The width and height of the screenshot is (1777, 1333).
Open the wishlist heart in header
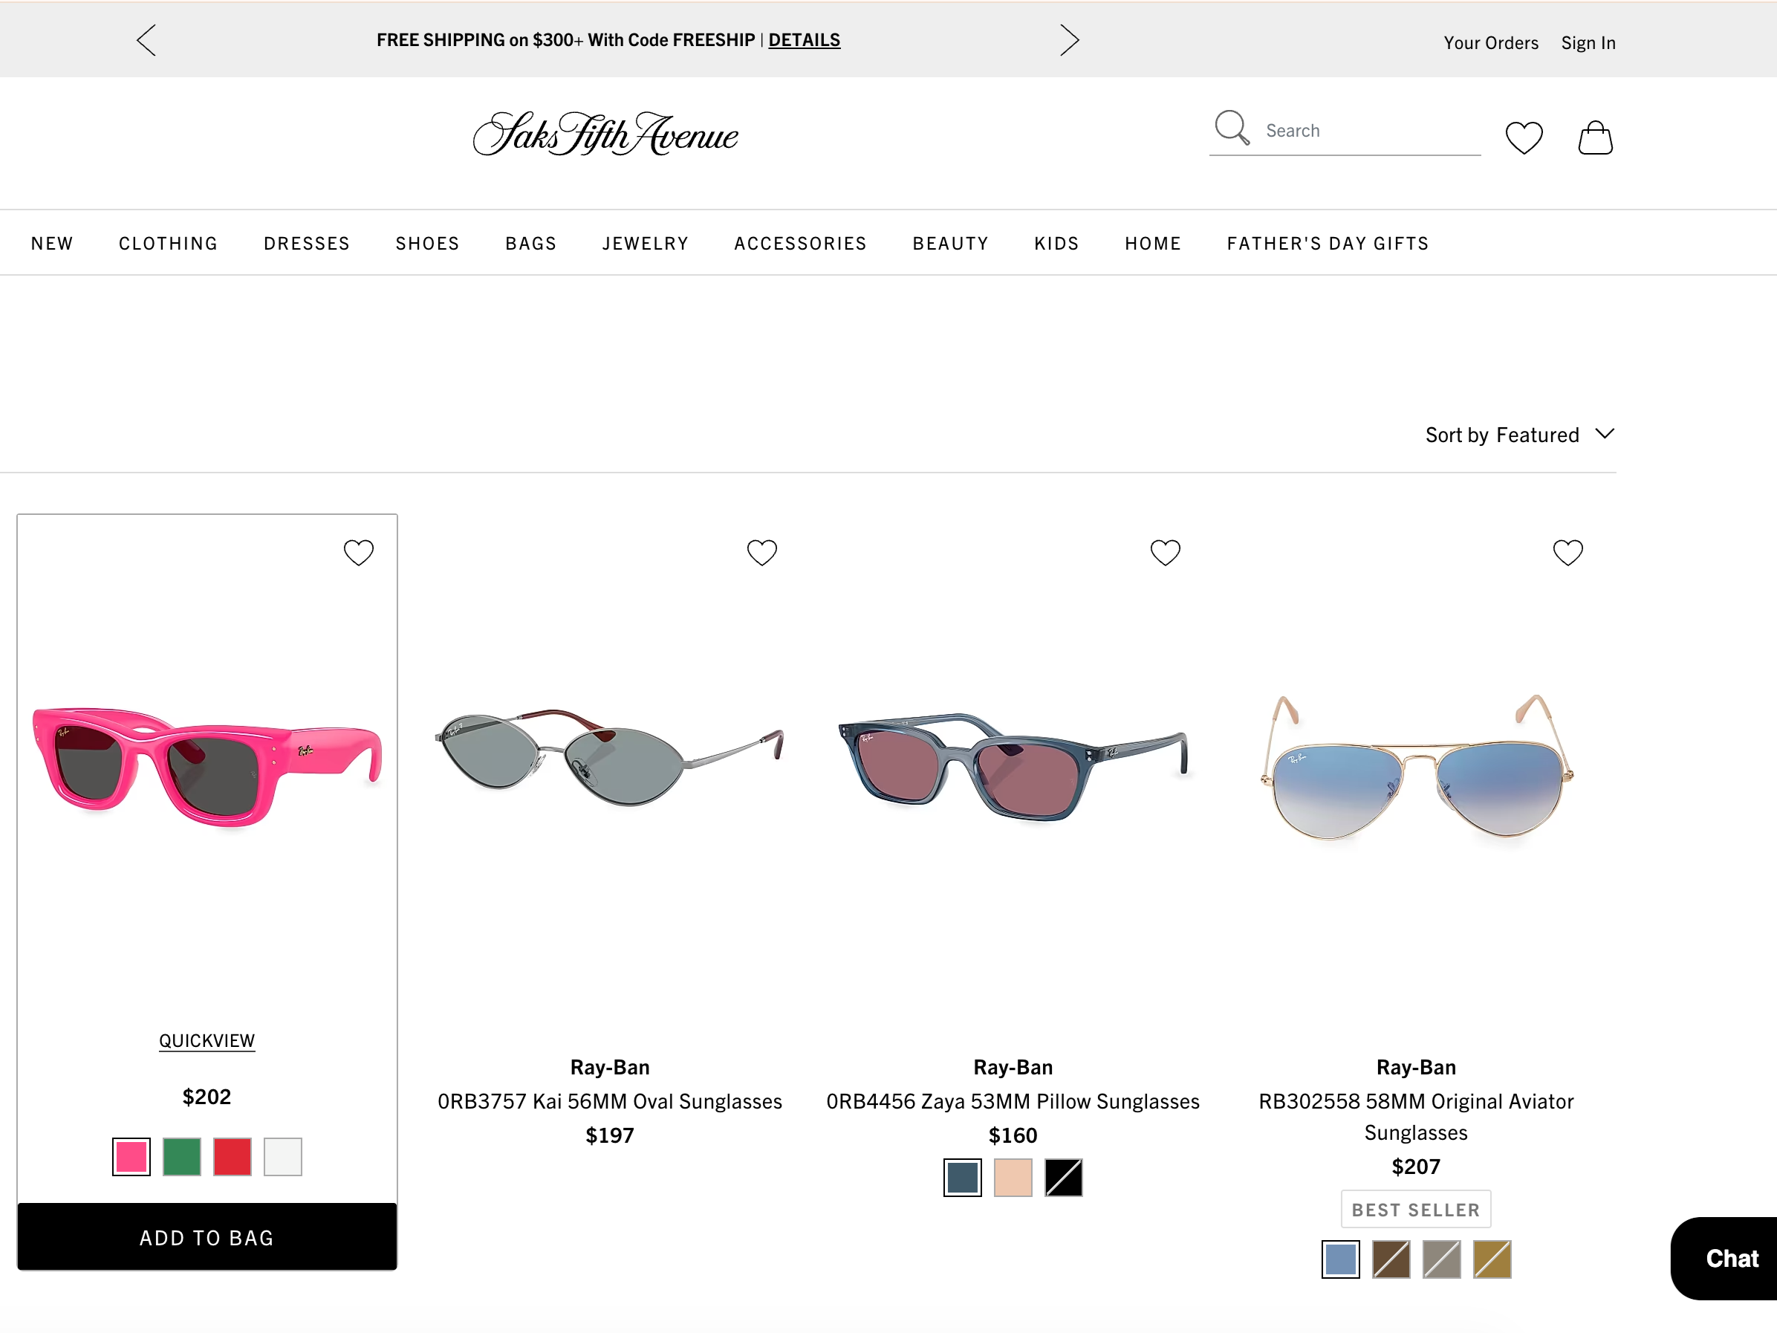[x=1523, y=137]
